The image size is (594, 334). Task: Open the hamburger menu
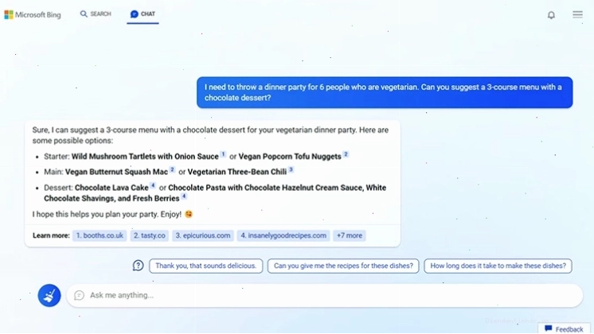[577, 14]
